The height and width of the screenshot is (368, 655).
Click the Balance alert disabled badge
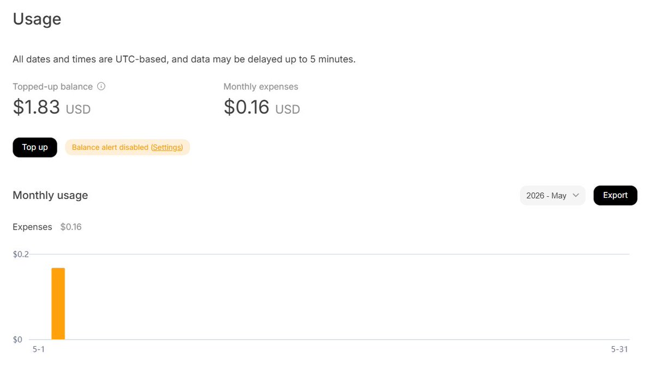tap(128, 147)
